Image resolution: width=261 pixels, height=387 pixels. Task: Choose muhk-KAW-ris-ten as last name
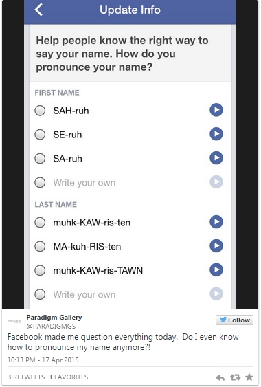coord(40,222)
